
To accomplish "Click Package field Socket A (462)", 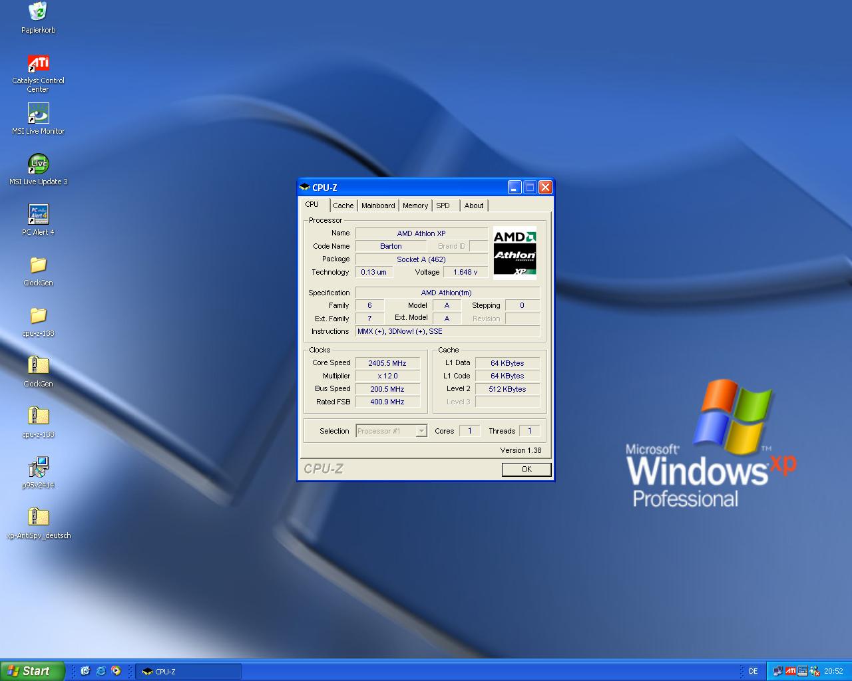I will tap(421, 259).
